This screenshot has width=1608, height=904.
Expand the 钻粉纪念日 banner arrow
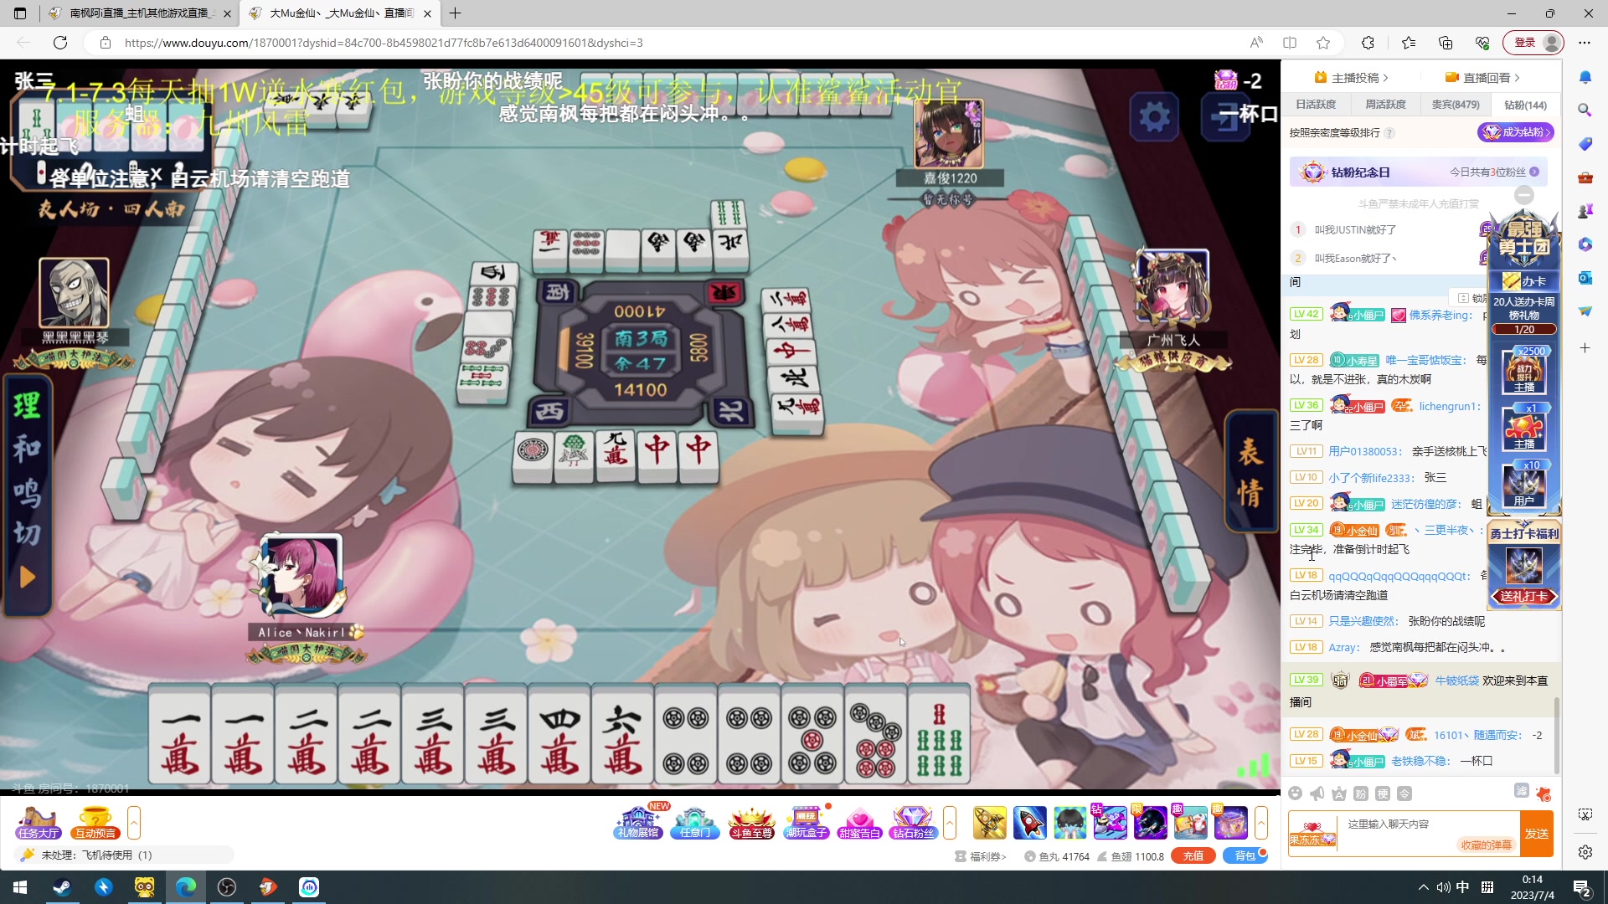coord(1534,172)
